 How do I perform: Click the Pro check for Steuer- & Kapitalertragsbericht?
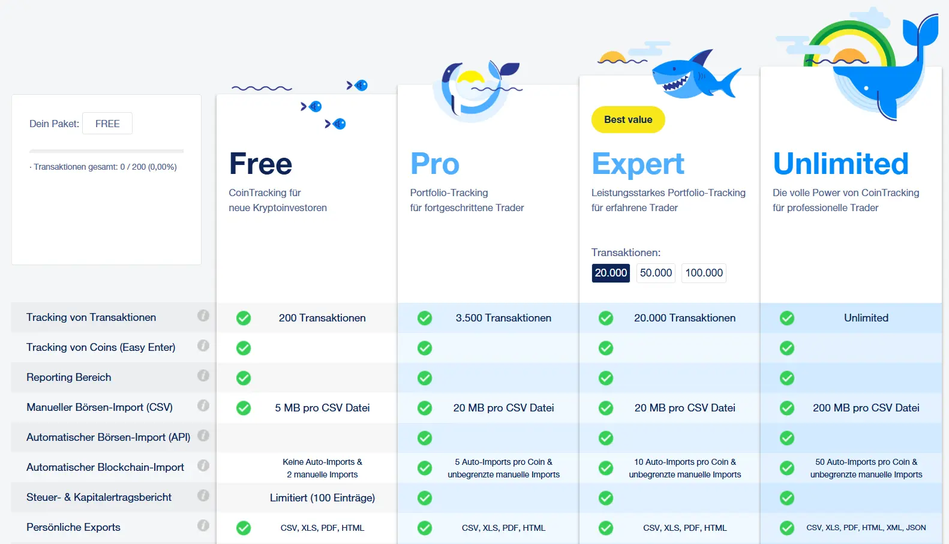coord(425,498)
